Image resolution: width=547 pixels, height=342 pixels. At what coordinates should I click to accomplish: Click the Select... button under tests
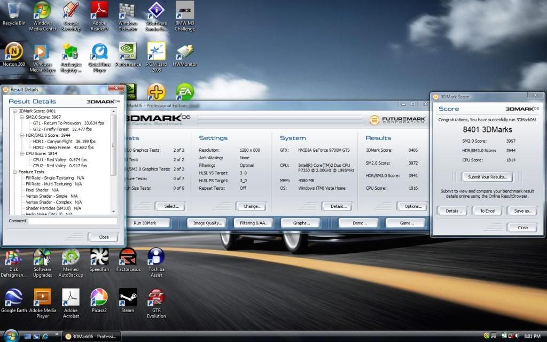point(171,207)
